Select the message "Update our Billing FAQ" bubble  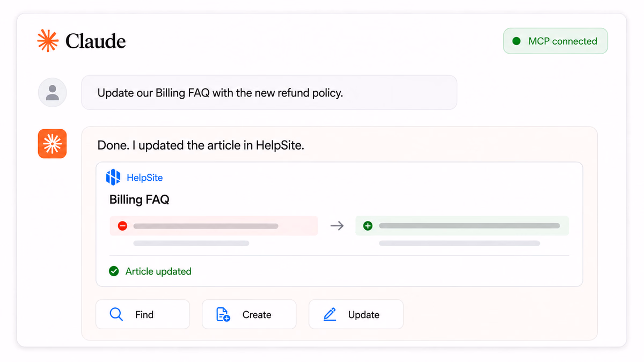click(269, 92)
